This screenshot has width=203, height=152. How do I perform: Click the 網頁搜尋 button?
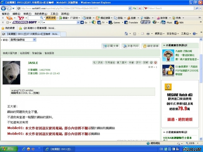51,18
